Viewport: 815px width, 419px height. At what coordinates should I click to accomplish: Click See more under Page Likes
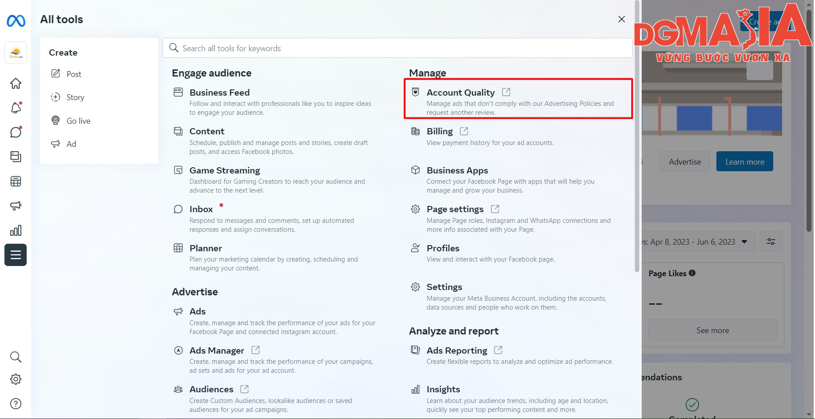713,330
